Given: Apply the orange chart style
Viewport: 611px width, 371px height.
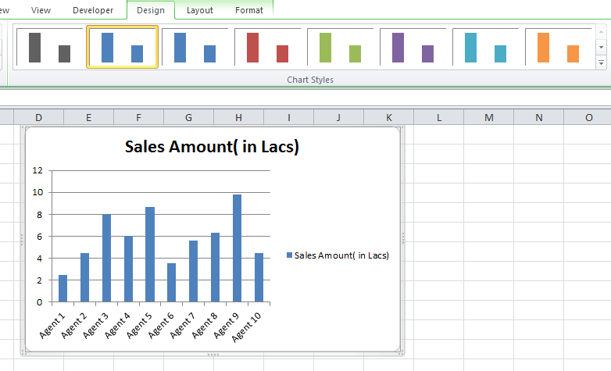Looking at the screenshot, I should (559, 47).
